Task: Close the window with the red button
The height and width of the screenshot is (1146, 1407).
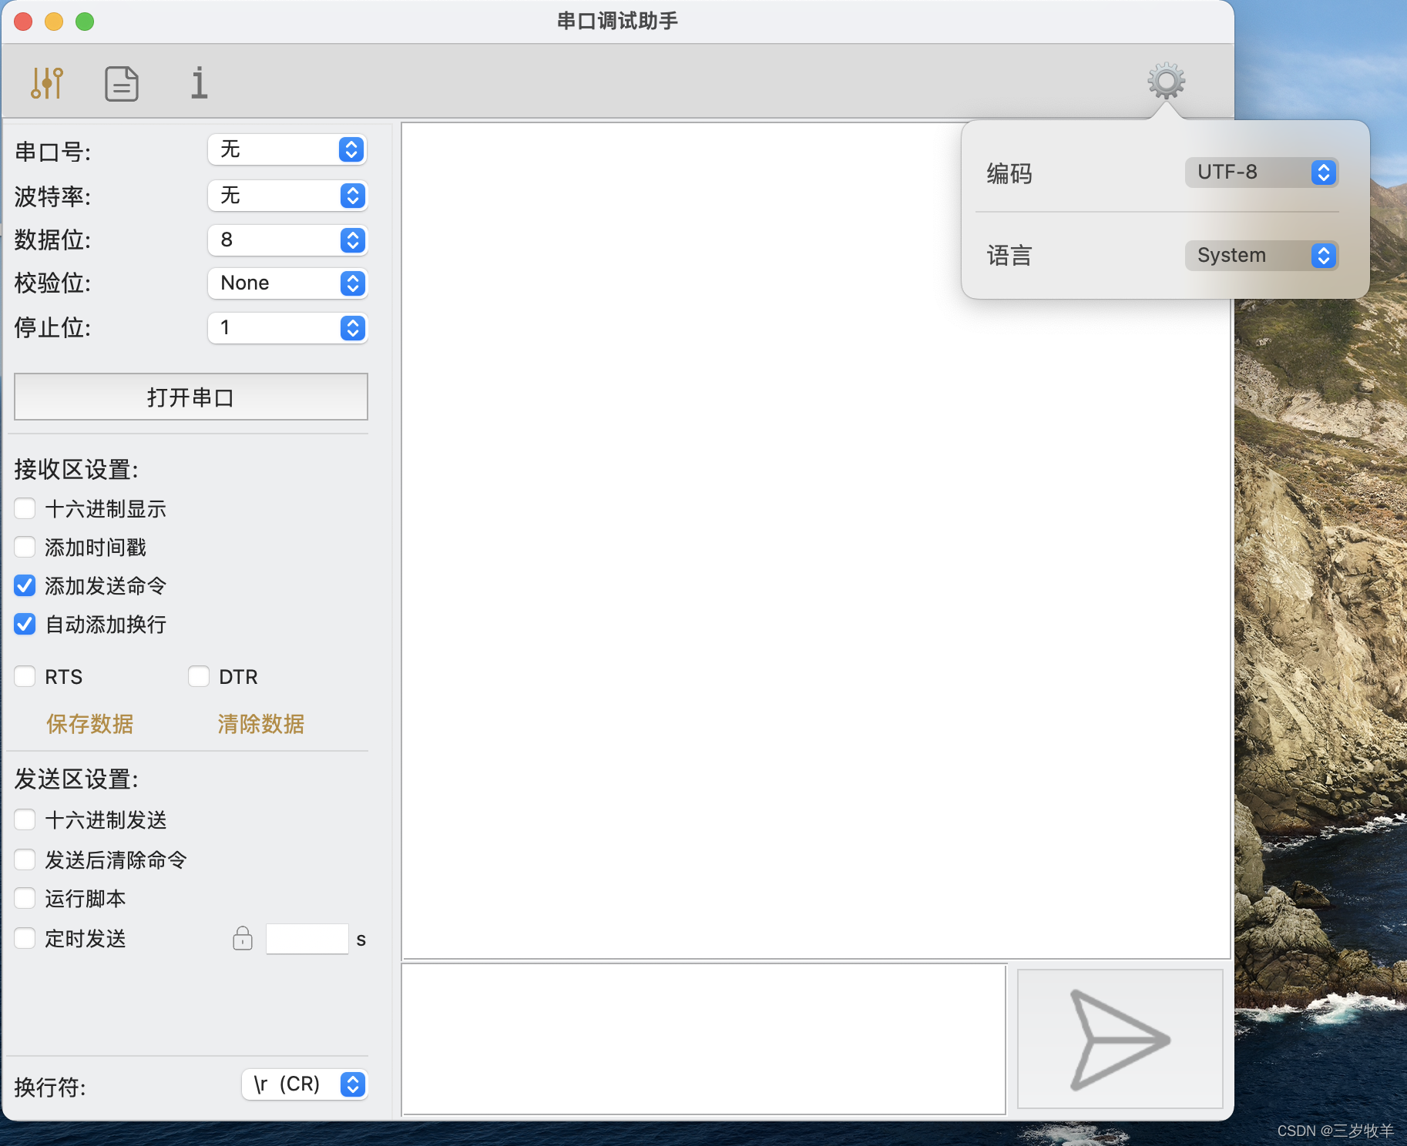Action: [x=23, y=22]
